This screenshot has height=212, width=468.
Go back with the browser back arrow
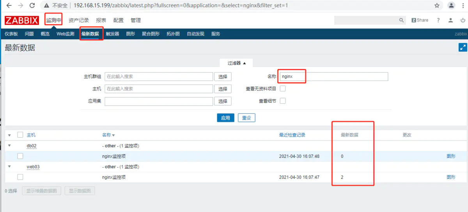click(x=9, y=6)
